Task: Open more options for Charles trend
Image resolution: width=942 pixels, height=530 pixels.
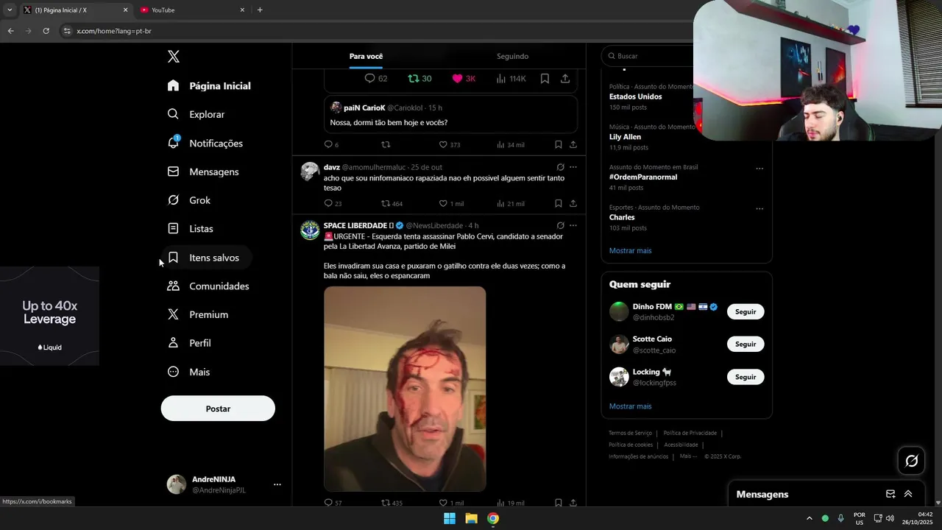Action: tap(759, 208)
